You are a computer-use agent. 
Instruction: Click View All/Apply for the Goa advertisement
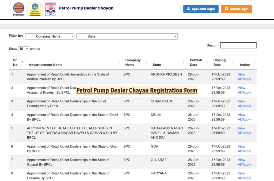244,149
